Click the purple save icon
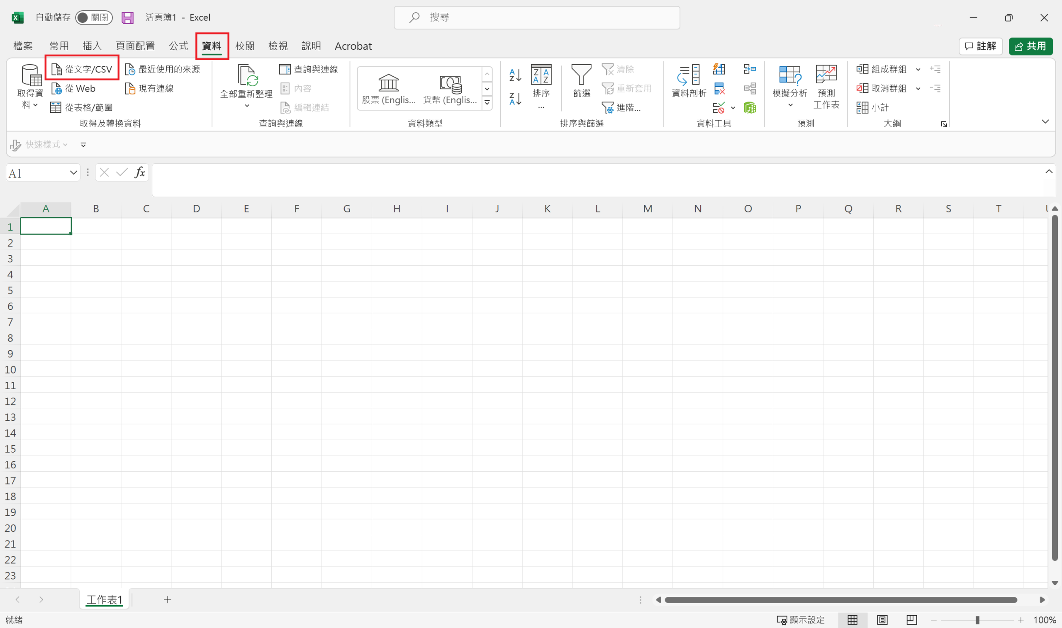Screen dimensions: 1062x628 127,18
